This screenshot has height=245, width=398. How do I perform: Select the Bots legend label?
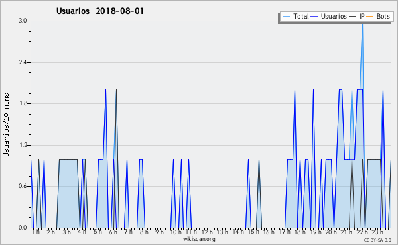383,16
